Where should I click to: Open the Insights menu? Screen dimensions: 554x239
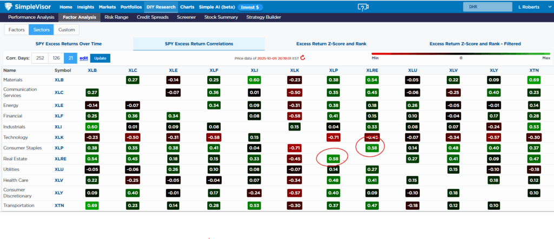coord(85,7)
